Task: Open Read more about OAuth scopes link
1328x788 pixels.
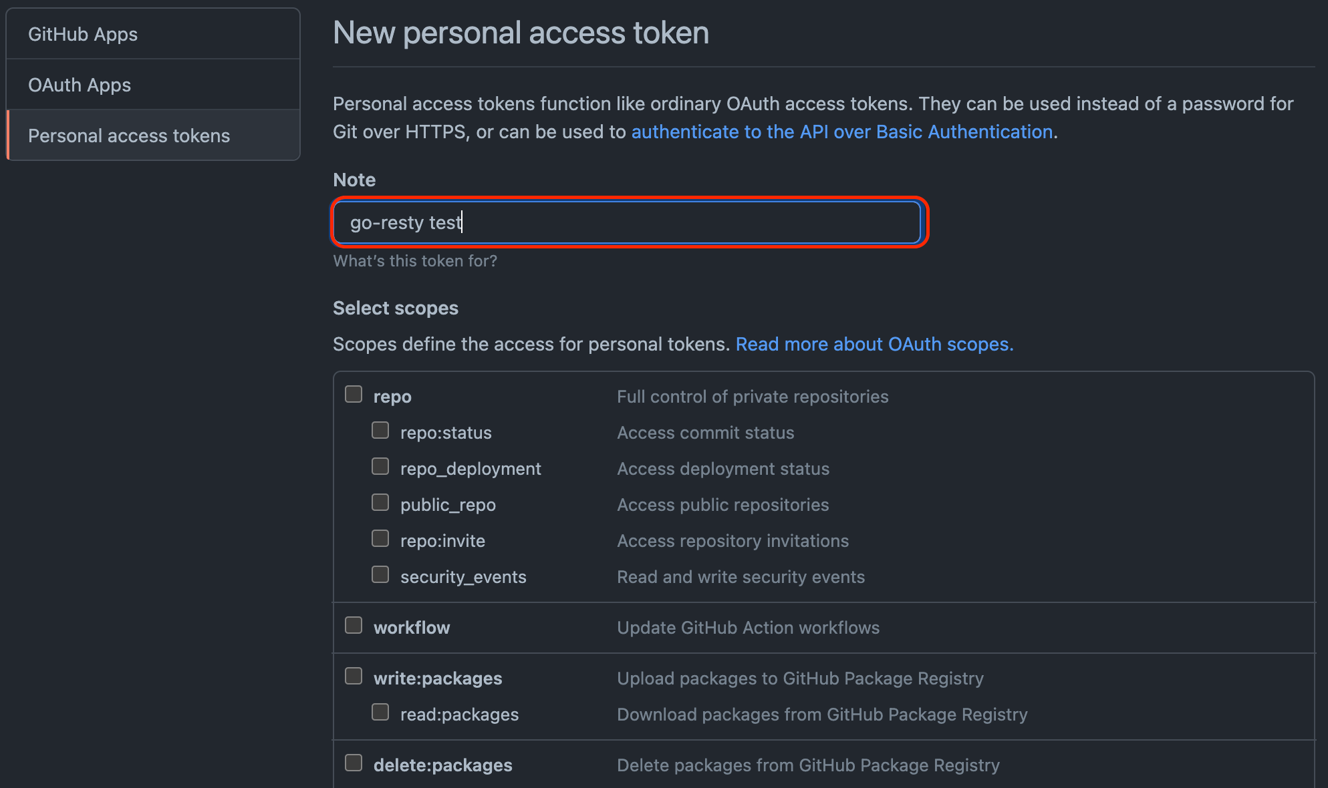Action: point(874,345)
